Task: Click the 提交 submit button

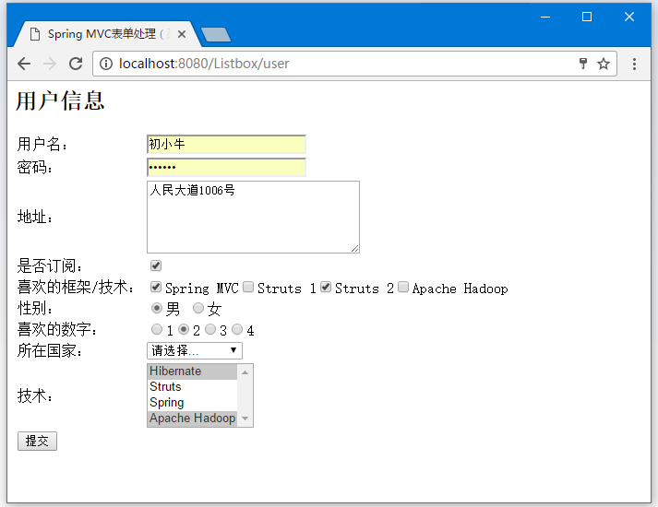Action: [37, 442]
